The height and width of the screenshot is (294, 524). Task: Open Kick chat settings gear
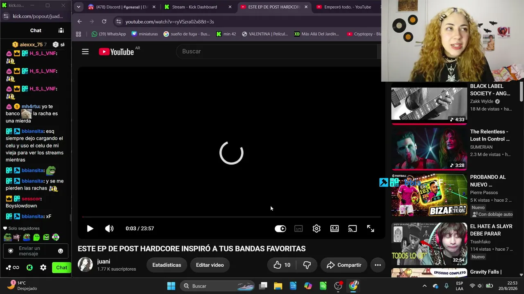tap(43, 268)
